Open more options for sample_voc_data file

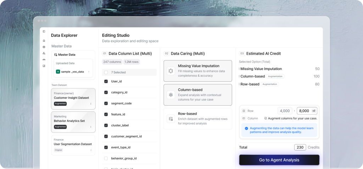coord(89,72)
